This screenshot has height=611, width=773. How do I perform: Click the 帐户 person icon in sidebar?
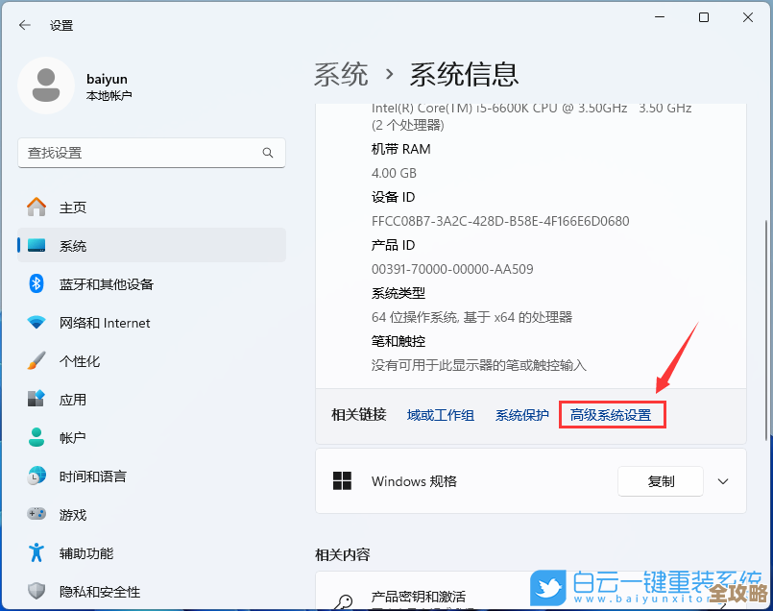coord(36,437)
